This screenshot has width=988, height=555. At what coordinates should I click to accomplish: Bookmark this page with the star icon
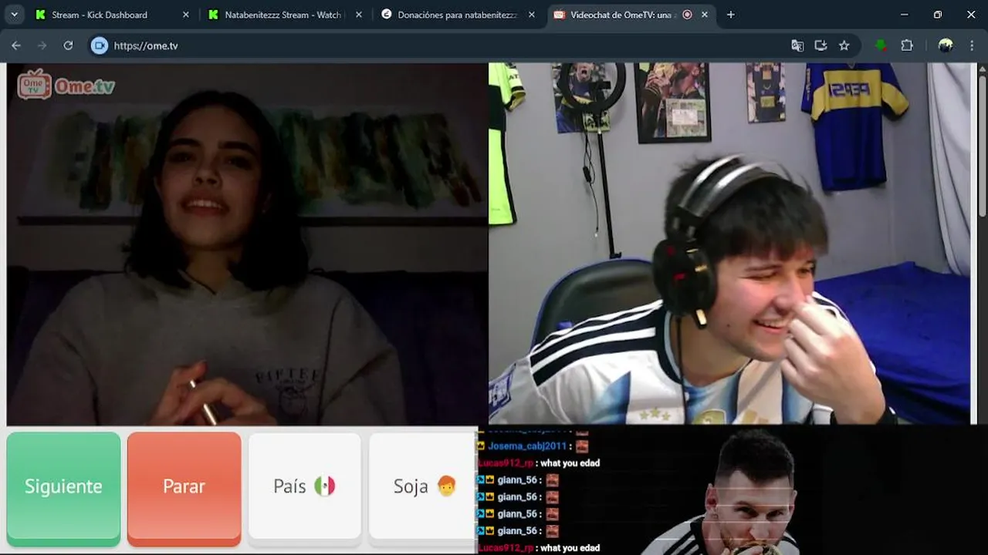tap(844, 45)
